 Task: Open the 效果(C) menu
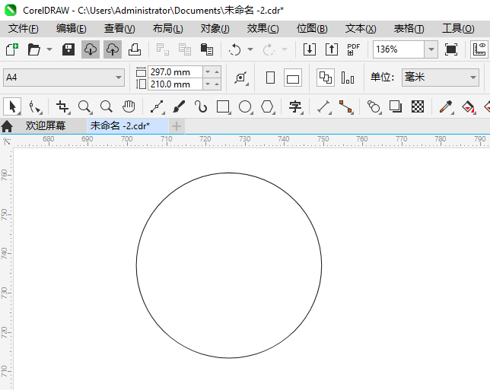[262, 29]
